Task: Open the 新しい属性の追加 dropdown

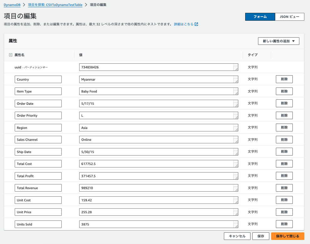Action: tap(278, 41)
